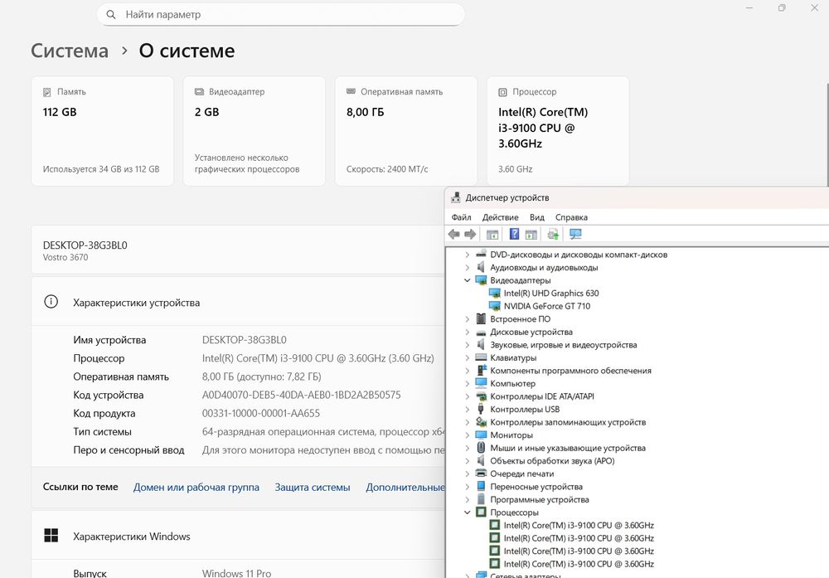Expand the Объекты обработки звука (APO) node
This screenshot has width=829, height=578.
pyautogui.click(x=468, y=461)
